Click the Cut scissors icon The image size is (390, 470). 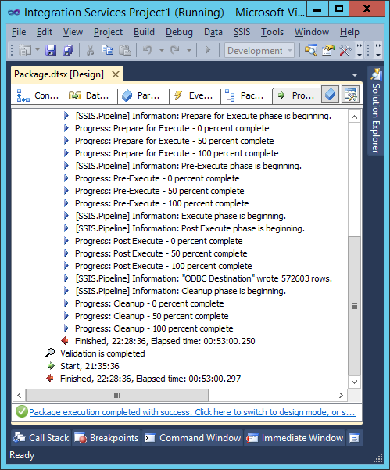tap(90, 50)
